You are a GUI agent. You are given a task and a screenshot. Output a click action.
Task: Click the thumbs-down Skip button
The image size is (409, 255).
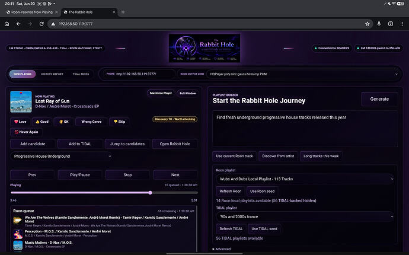[x=119, y=122]
